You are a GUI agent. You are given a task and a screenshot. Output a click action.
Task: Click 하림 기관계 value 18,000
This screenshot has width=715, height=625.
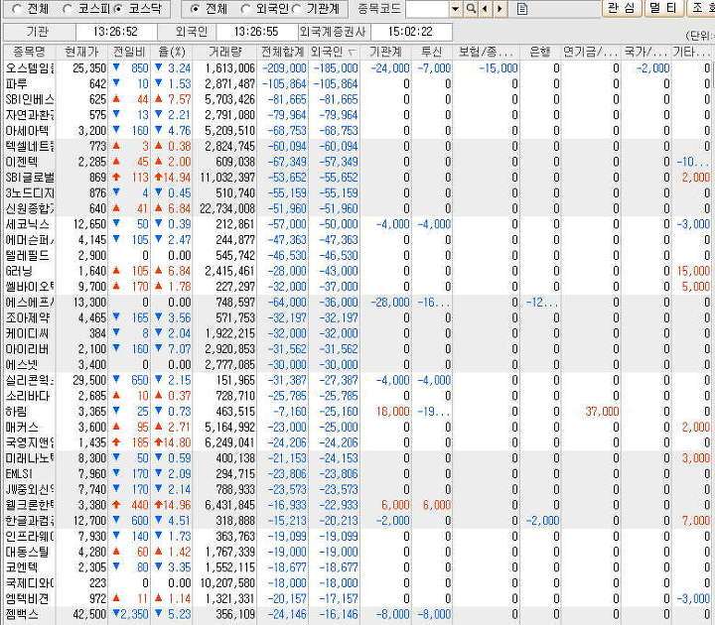click(392, 412)
